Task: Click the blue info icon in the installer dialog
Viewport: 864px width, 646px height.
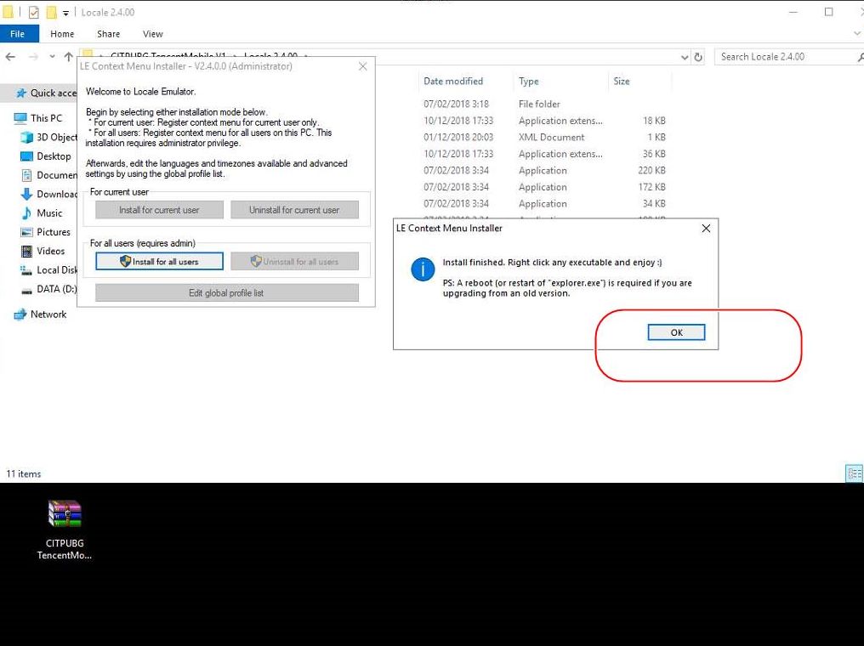Action: (422, 269)
